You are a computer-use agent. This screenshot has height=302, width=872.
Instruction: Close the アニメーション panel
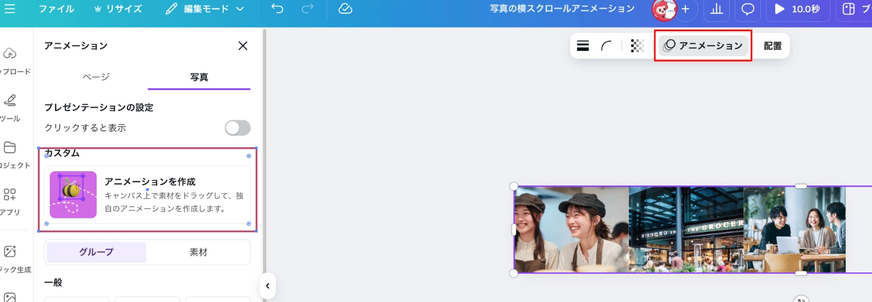[x=243, y=46]
